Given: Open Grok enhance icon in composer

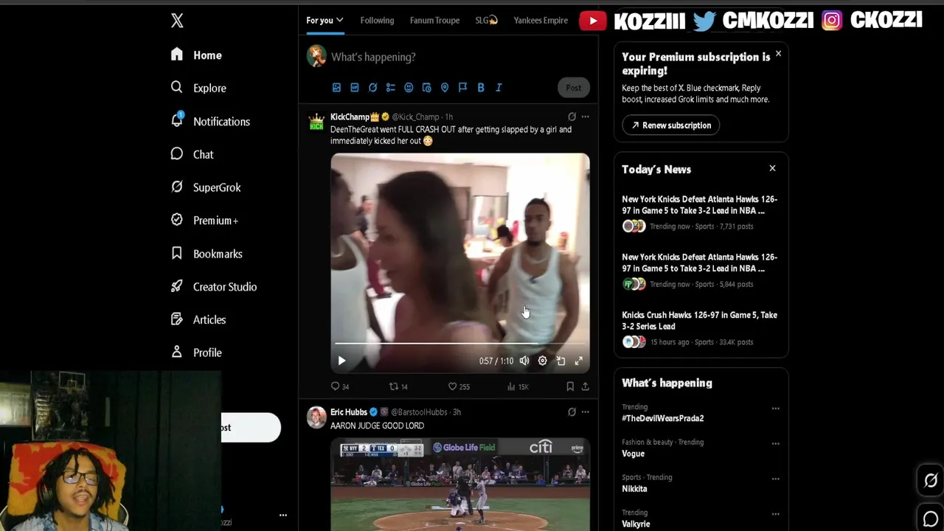Looking at the screenshot, I should tap(372, 88).
